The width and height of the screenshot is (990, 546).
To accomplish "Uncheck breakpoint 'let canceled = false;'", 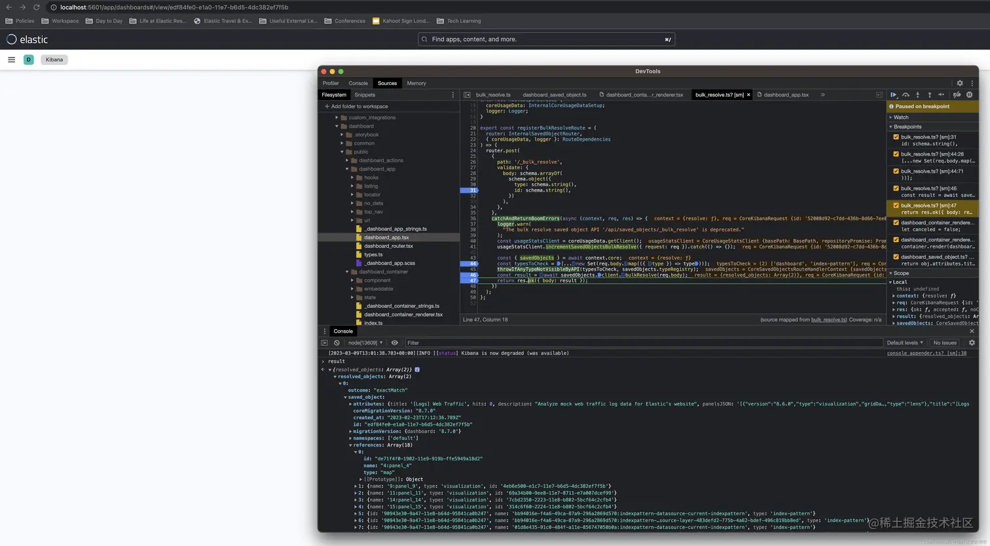I will point(896,222).
